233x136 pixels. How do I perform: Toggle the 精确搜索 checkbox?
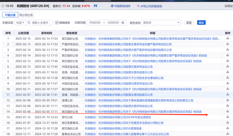coord(57,23)
